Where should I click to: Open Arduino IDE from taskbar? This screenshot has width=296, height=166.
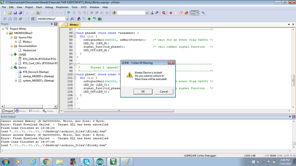100,162
